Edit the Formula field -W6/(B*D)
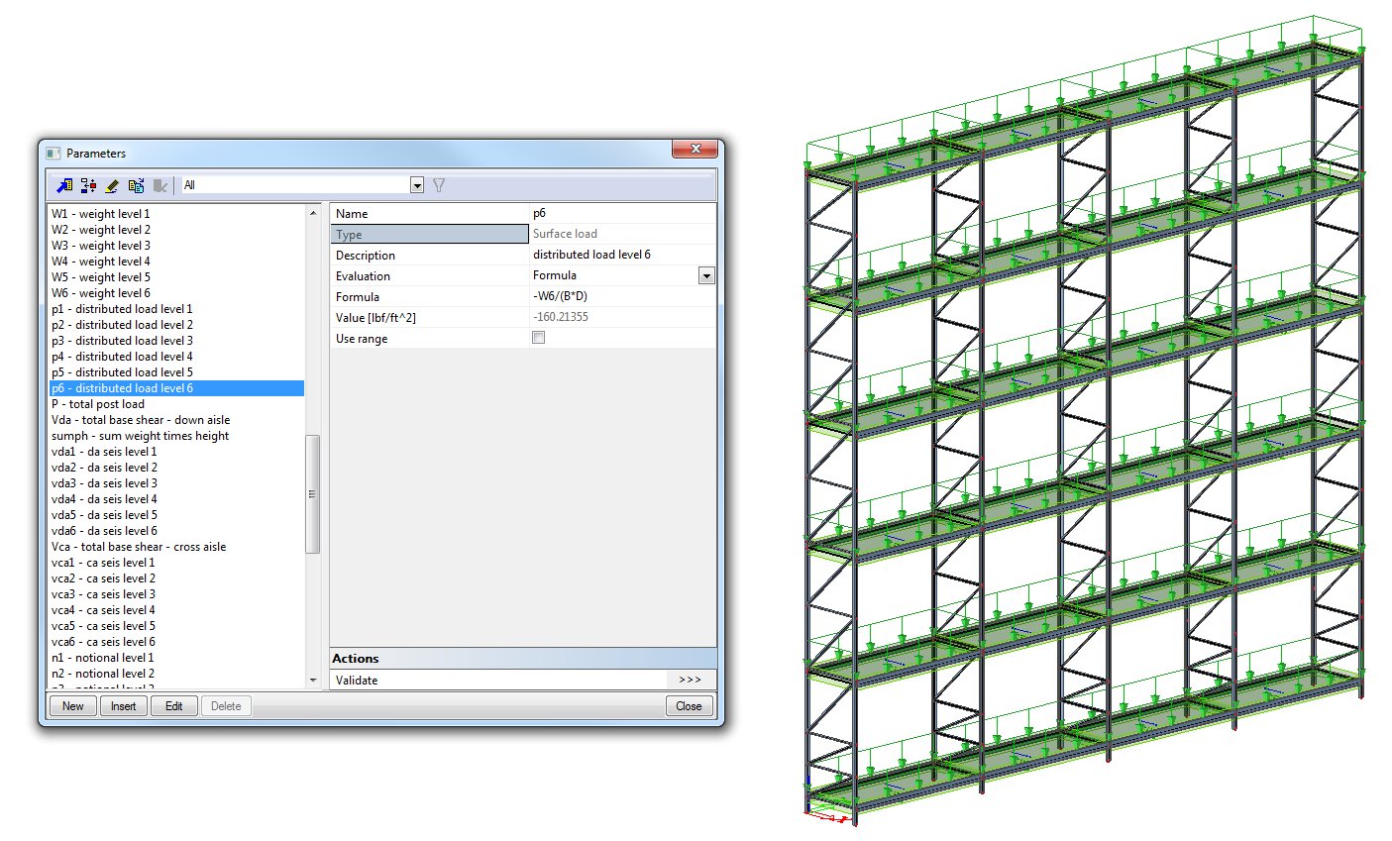This screenshot has width=1392, height=841. 623,296
